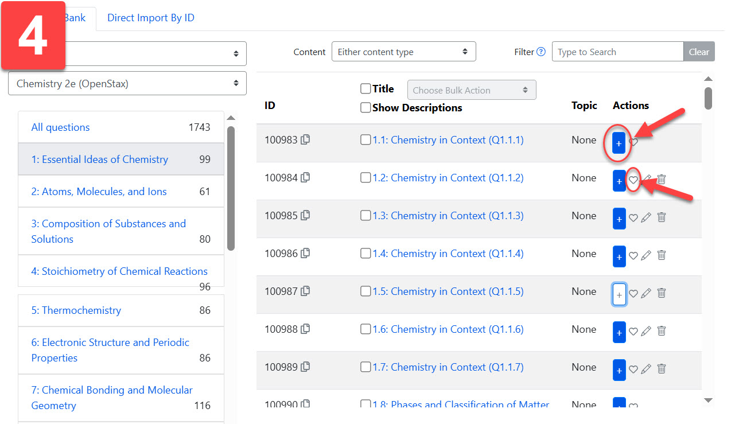Open the Filter help question-mark icon
Viewport: 731px width, 424px height.
point(541,52)
